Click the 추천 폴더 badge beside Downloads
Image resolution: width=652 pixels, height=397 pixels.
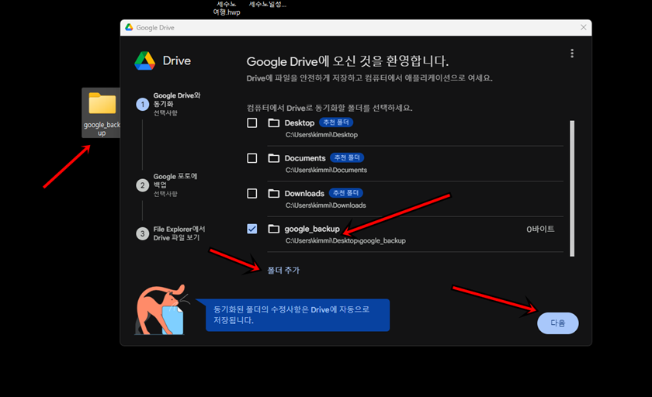point(346,193)
